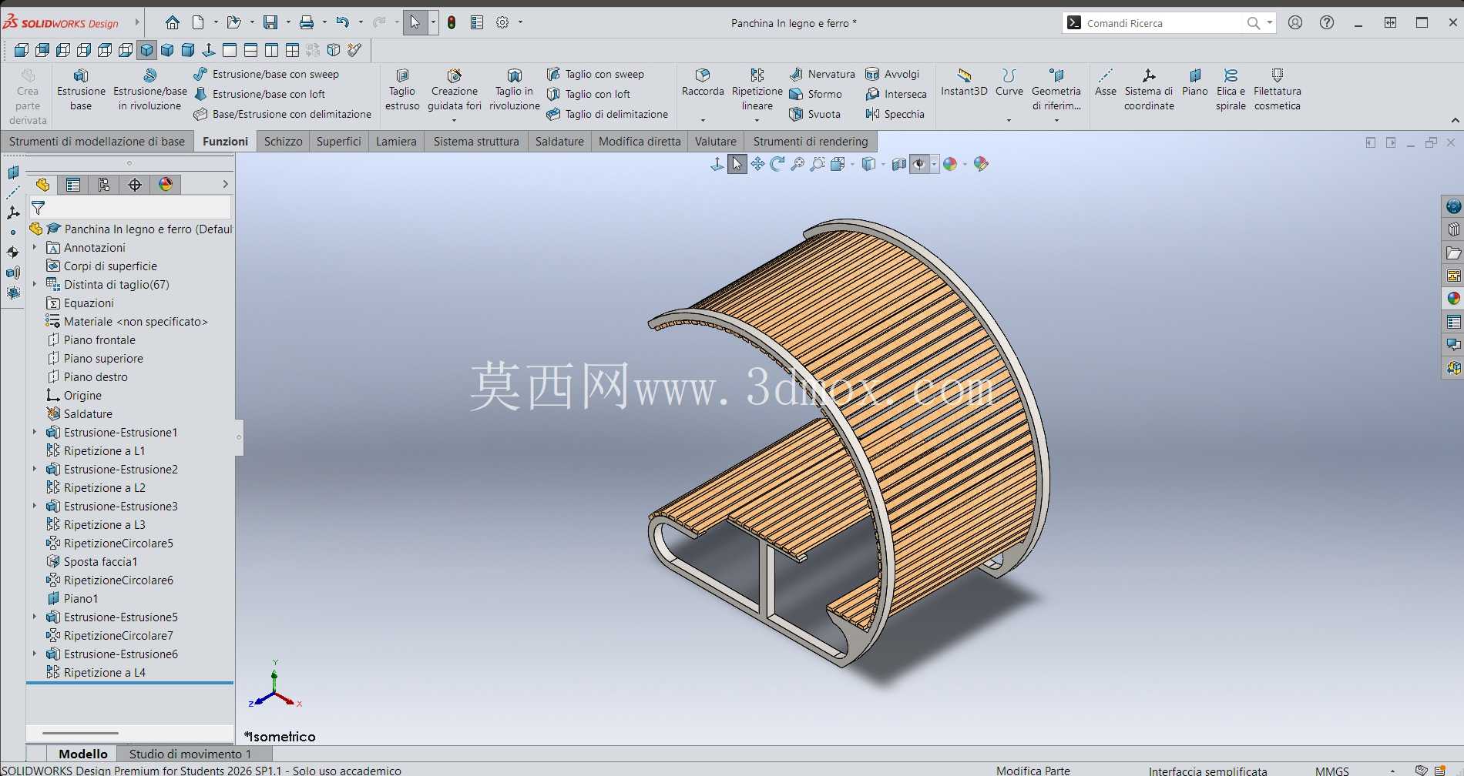Toggle the two horizontal views layout
The image size is (1464, 776).
pyautogui.click(x=250, y=50)
